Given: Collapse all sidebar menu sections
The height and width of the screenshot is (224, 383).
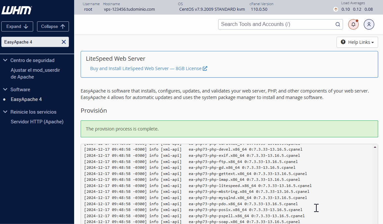Looking at the screenshot, I should [x=53, y=26].
